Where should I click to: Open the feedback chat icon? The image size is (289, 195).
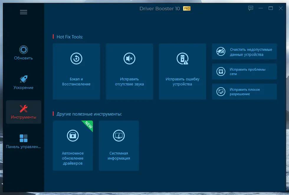tap(250, 8)
